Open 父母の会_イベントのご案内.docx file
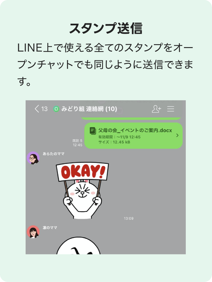Screen dimensions: 212x282 [135, 130]
